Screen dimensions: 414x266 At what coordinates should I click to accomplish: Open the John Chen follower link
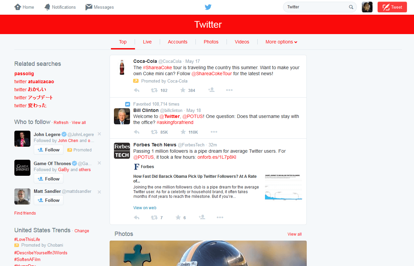tap(68, 141)
